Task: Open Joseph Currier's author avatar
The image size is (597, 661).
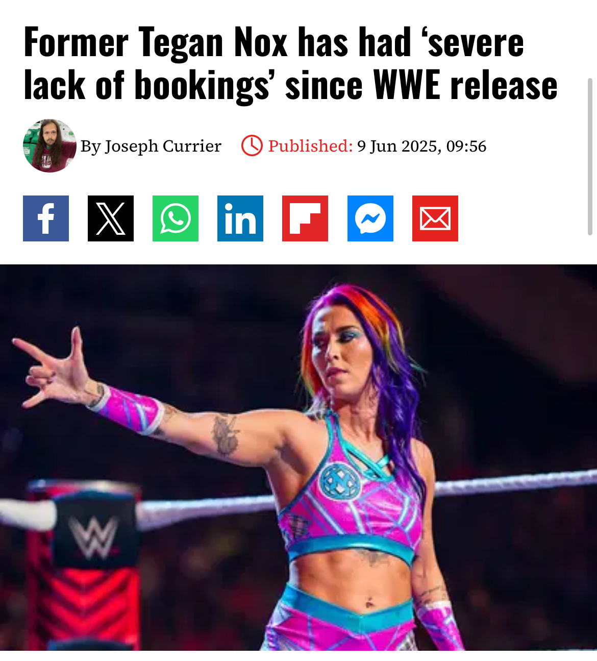Action: point(49,146)
